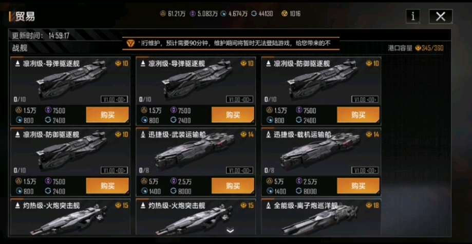Expand more ships with the bottom chevron
Viewport: 472px width, 244px height.
coord(230,231)
